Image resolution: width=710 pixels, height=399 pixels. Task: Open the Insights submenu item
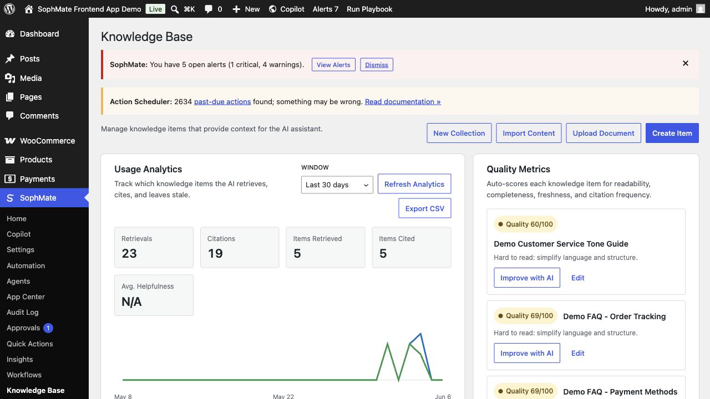point(20,359)
